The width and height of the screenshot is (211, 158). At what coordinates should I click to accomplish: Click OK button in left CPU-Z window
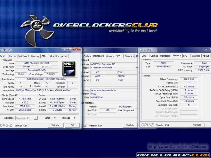pyautogui.click(x=72, y=125)
